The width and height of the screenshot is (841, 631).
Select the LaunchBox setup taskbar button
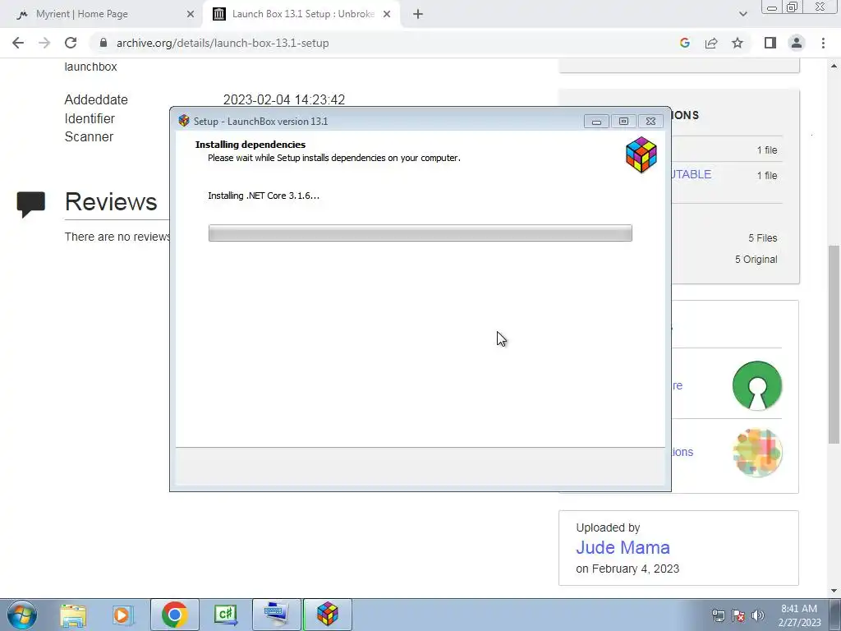[328, 615]
